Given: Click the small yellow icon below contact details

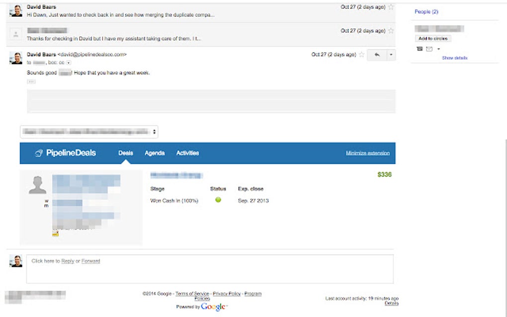Looking at the screenshot, I should 56,234.
